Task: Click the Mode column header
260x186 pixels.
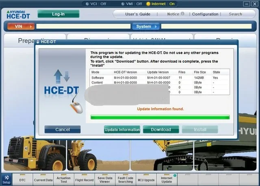Action: pos(95,72)
